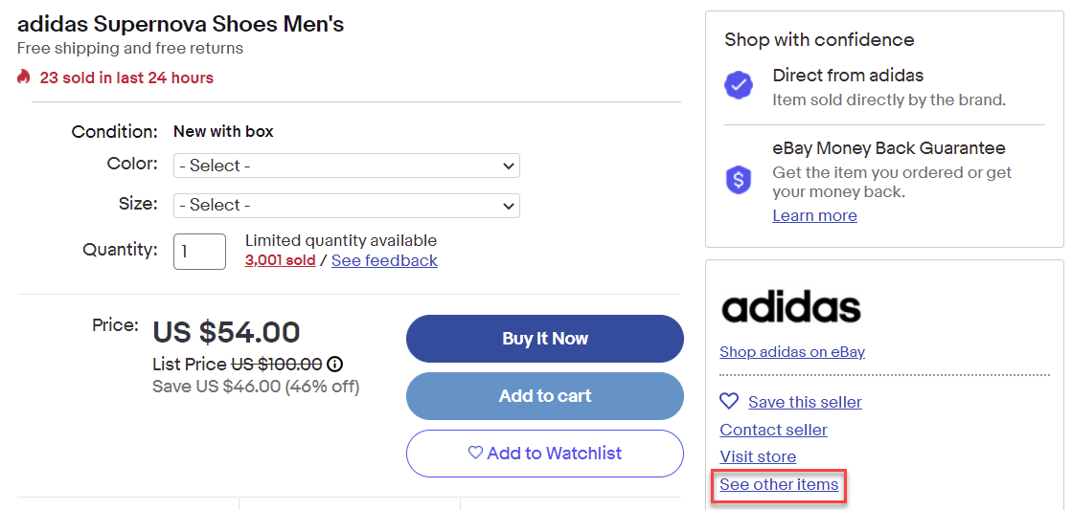Viewport: 1072px width, 510px height.
Task: Click the heart icon beside Save this seller
Action: (729, 402)
